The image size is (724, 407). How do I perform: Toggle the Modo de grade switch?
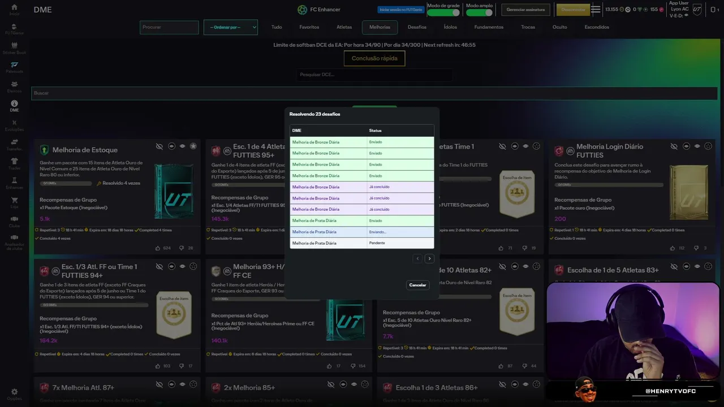pos(443,12)
